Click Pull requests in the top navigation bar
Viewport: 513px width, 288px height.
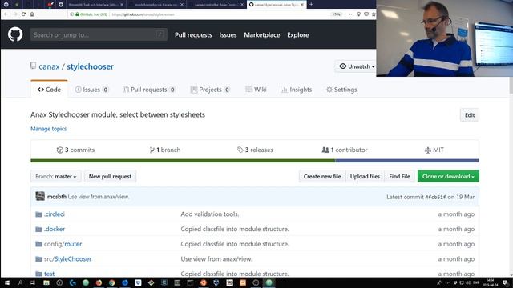[x=193, y=35]
